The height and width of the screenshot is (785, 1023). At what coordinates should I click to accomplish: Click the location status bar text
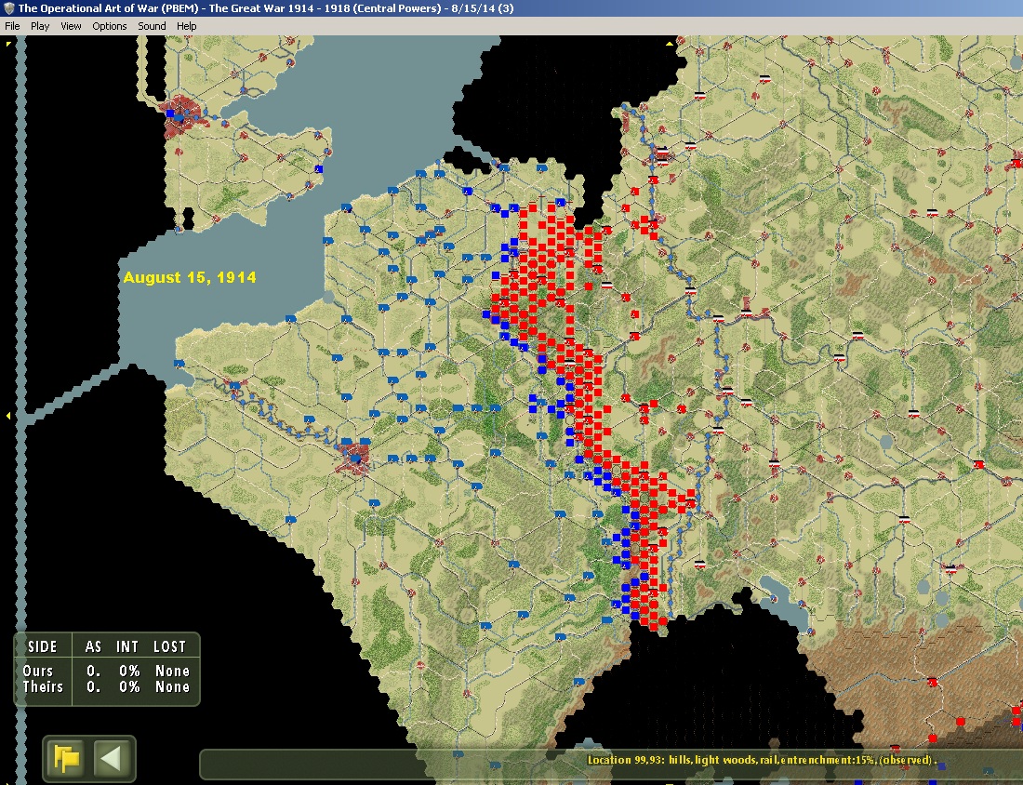click(761, 760)
